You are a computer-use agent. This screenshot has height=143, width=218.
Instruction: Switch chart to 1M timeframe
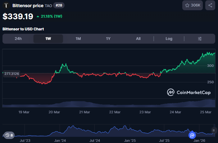78,39
